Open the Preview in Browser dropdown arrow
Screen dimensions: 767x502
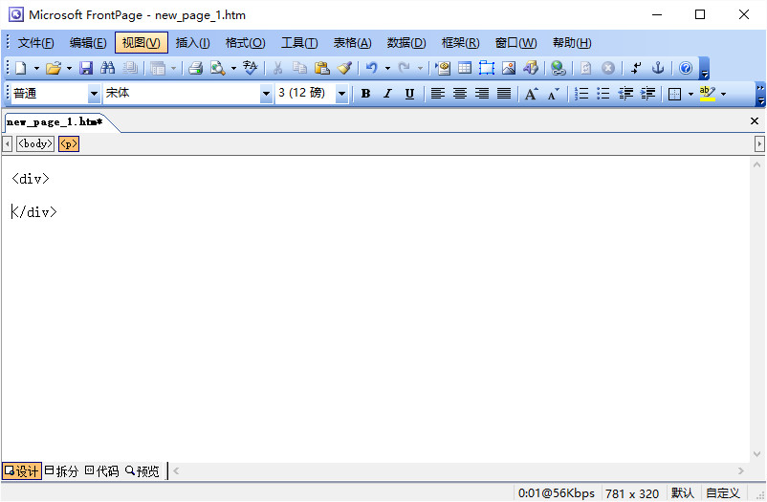[x=233, y=68]
